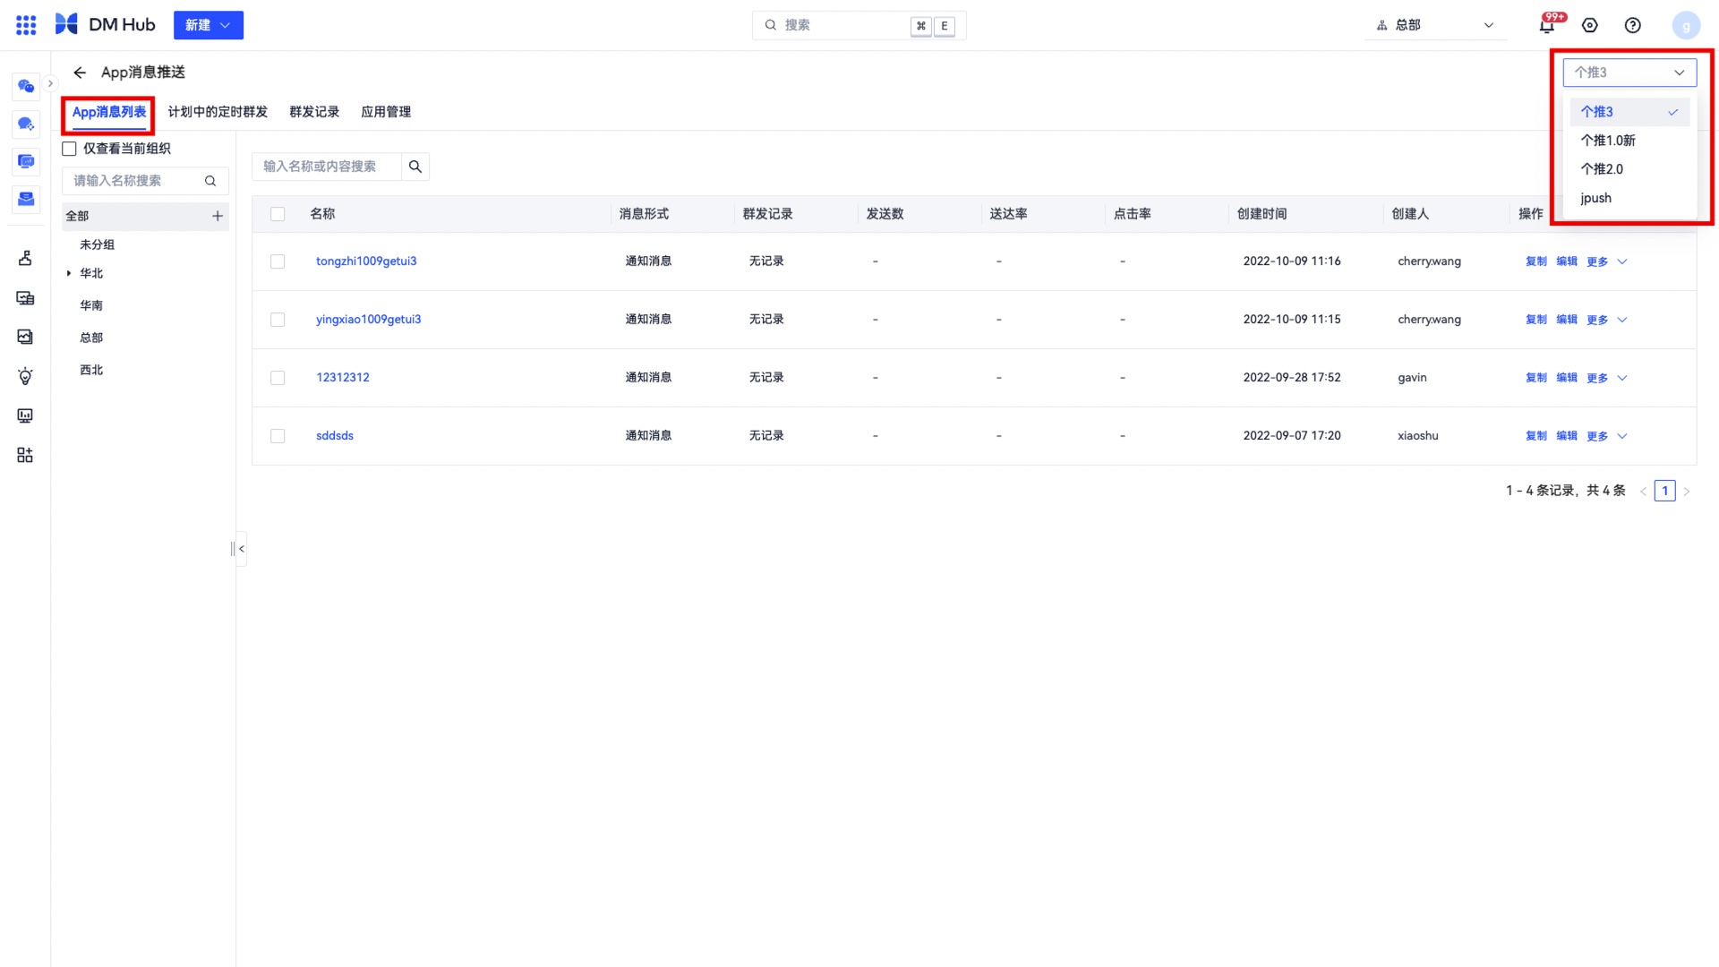Viewport: 1719px width, 967px height.
Task: Open the settings gear icon in header
Action: [x=1590, y=25]
